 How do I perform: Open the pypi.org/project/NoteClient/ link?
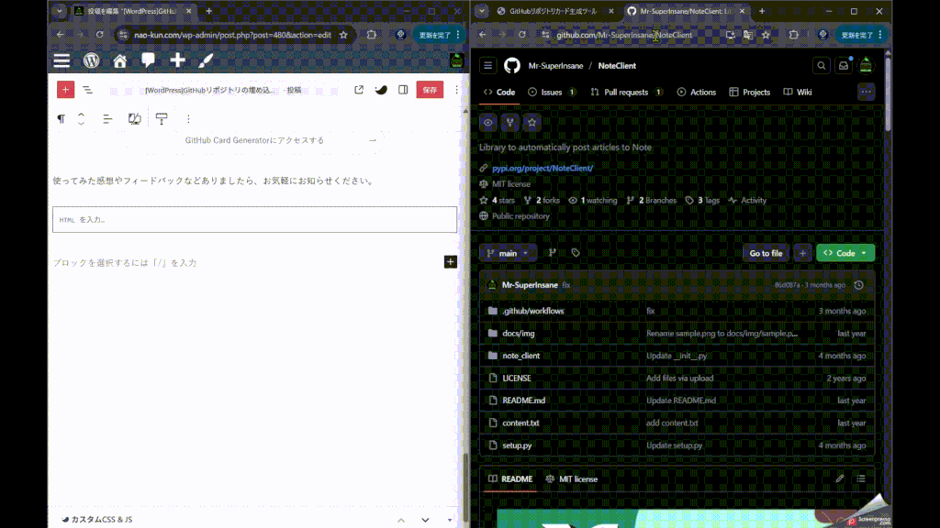pos(543,169)
